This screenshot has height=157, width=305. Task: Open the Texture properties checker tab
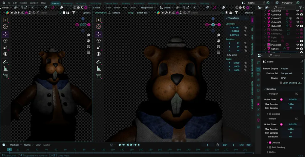(258, 127)
